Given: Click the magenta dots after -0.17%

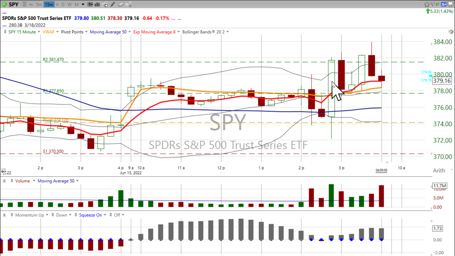Looking at the screenshot, I should 173,19.
